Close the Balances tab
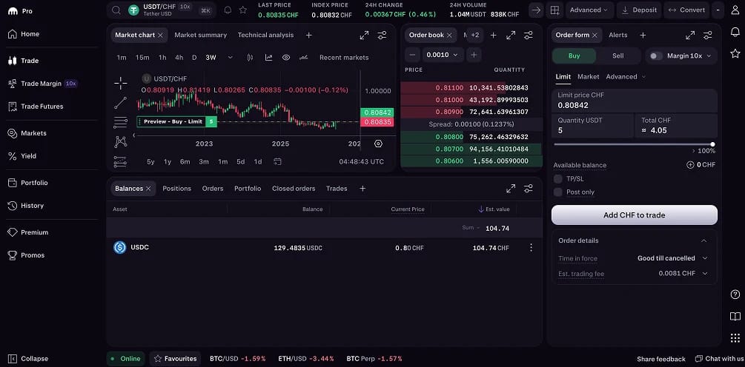Viewport: 745px width, 367px height. tap(148, 189)
